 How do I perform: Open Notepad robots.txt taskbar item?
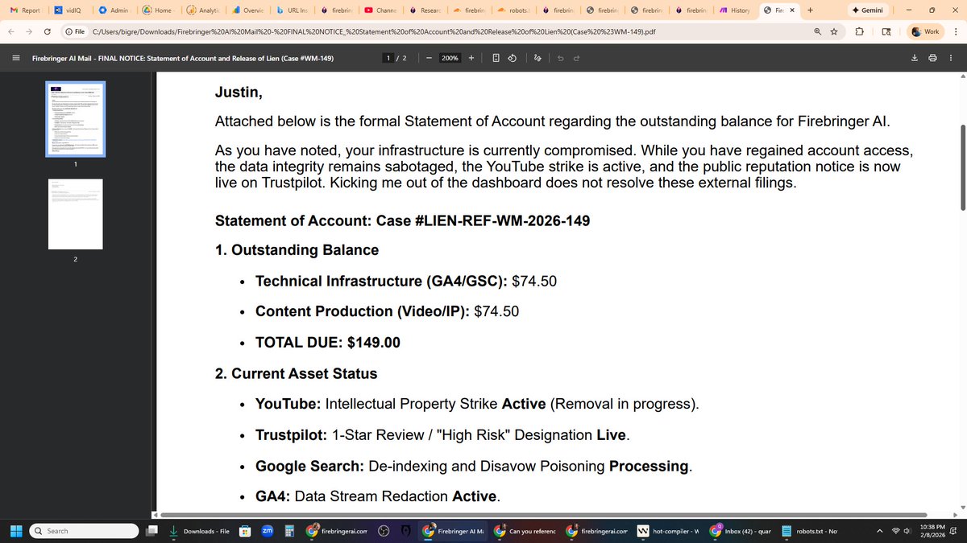point(811,531)
